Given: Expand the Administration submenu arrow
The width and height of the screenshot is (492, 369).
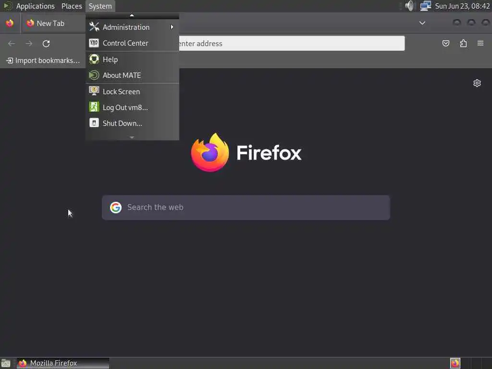Looking at the screenshot, I should tap(172, 27).
